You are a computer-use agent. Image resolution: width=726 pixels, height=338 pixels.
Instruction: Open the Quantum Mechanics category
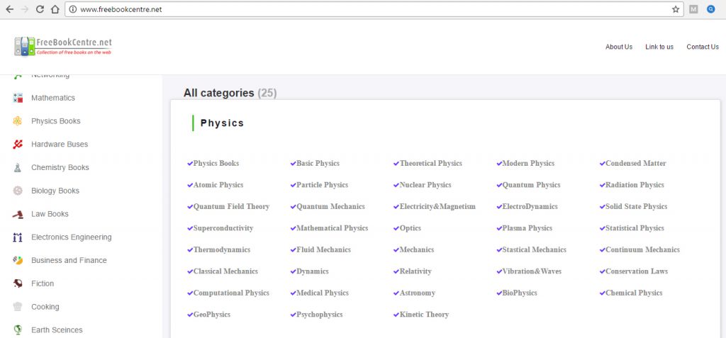330,207
